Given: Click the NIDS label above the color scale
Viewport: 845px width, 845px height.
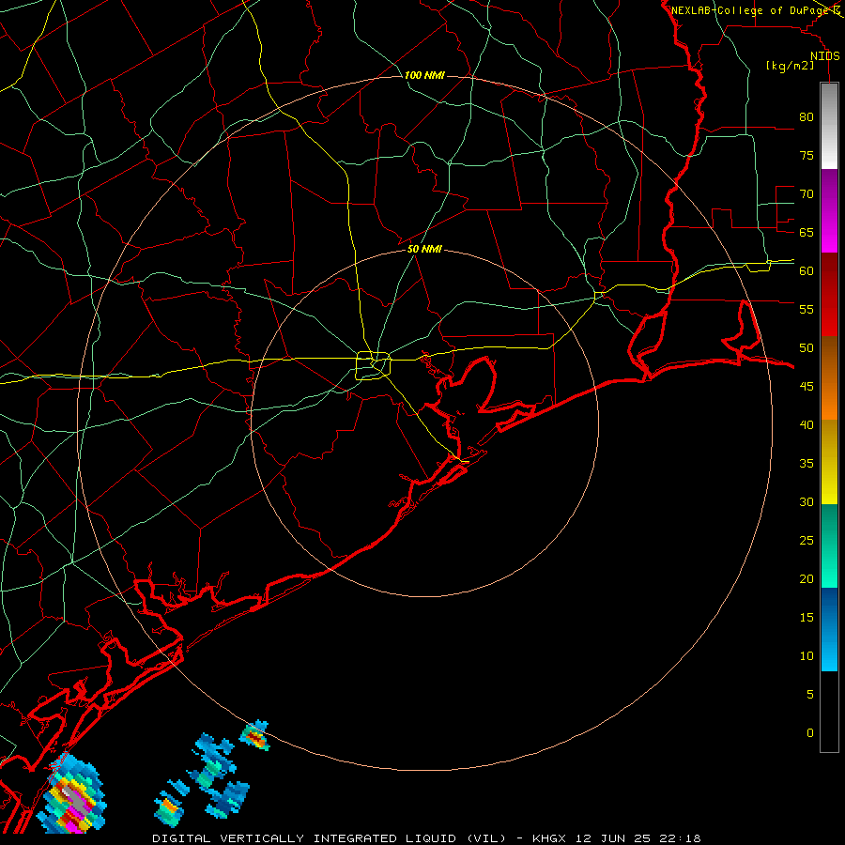Looking at the screenshot, I should point(825,56).
